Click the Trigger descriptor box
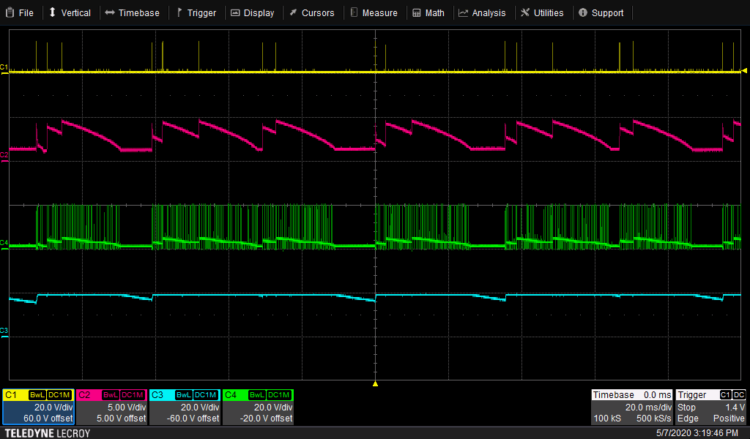 coord(711,407)
